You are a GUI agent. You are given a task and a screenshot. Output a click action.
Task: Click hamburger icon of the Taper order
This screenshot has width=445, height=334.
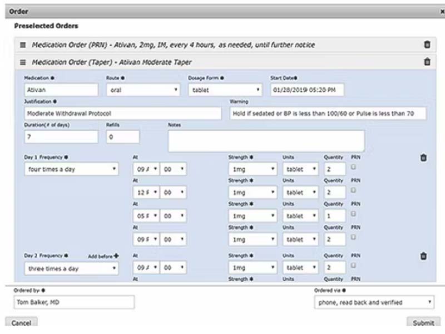[23, 62]
